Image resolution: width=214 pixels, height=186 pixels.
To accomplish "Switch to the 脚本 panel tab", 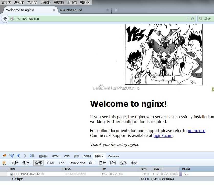I will [x=77, y=156].
